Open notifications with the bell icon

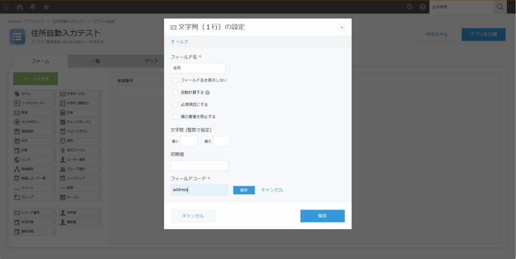coord(33,7)
